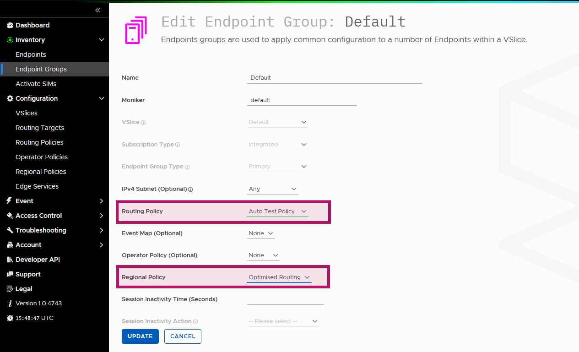Click the Endpoint Group Type info icon
Viewport: 579px width, 352px height.
click(187, 167)
